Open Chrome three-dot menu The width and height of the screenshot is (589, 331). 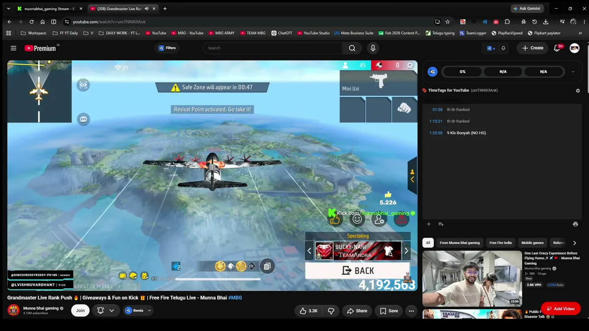coord(584,22)
